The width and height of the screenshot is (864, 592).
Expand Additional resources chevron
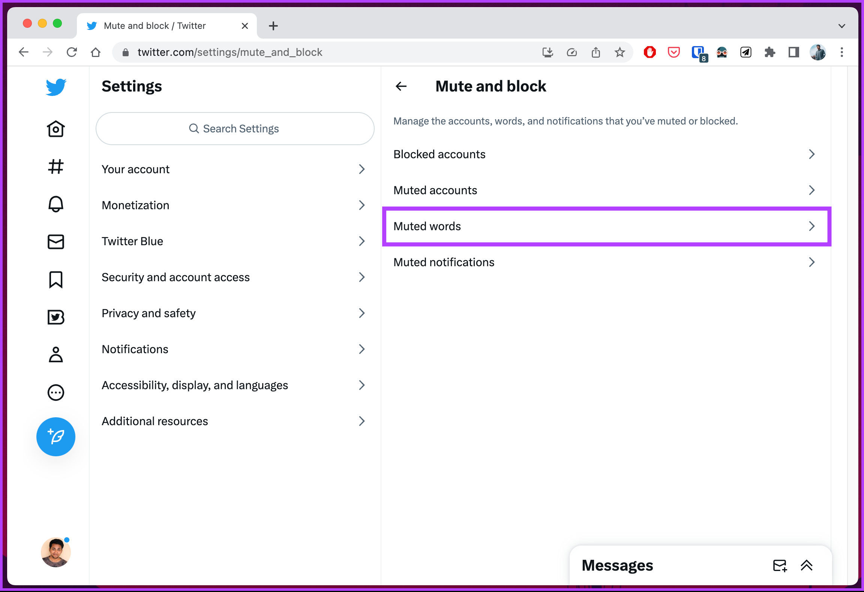361,421
